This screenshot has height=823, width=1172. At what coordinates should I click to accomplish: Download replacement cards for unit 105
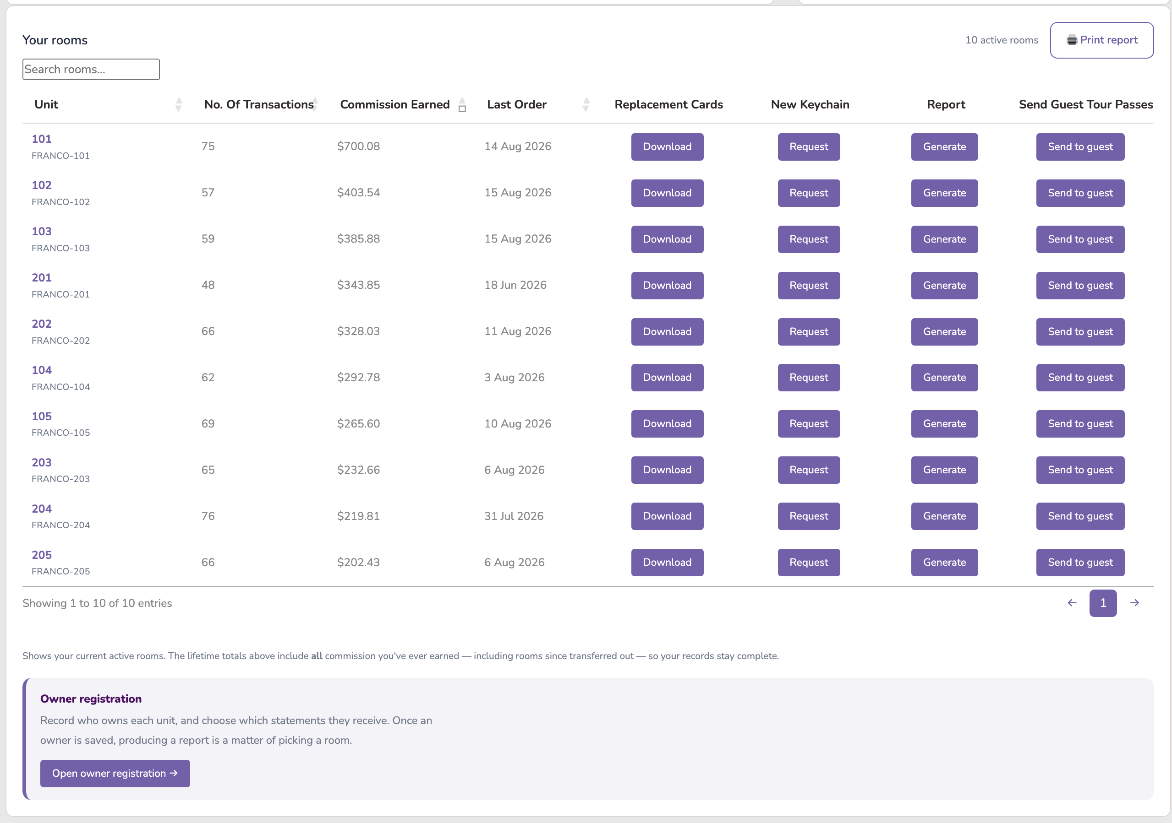point(667,424)
